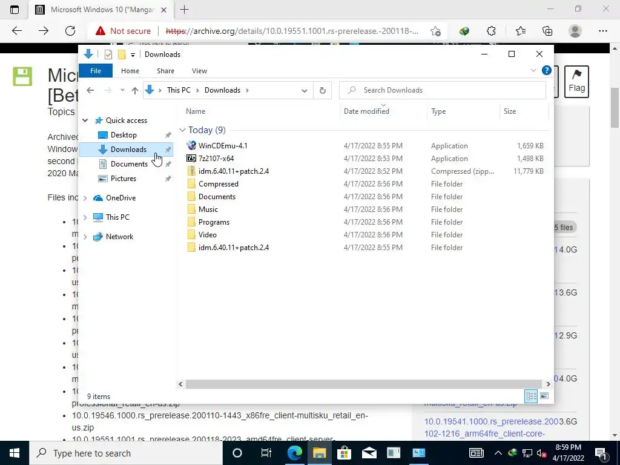Click Not secure warning in address bar
Viewport: 620px width, 465px height.
(124, 31)
